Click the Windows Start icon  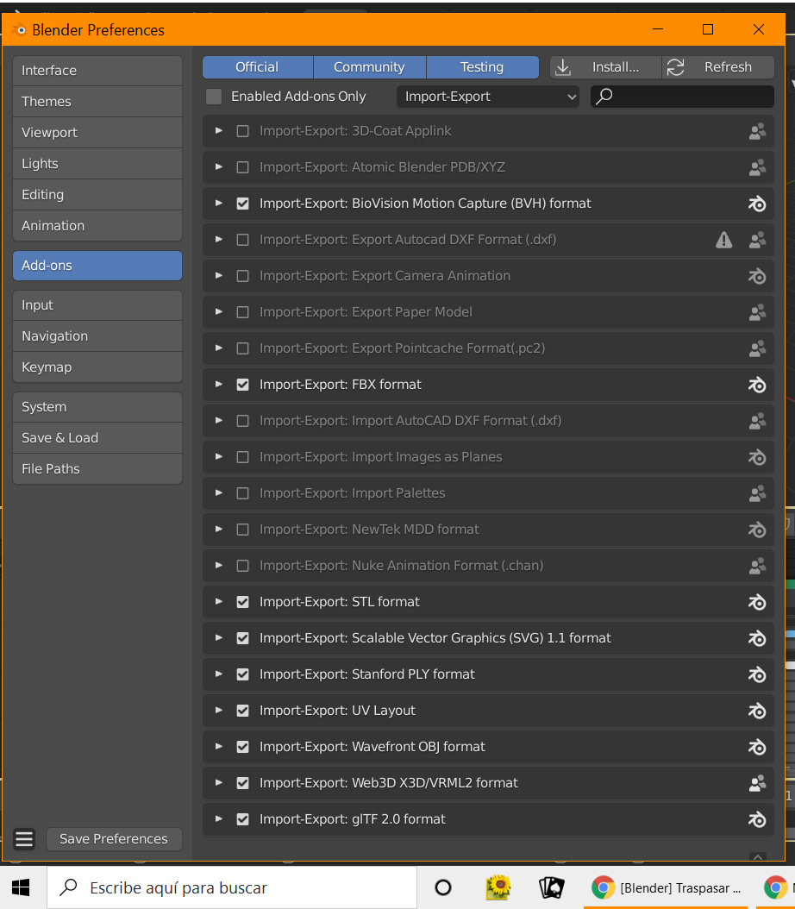[22, 887]
